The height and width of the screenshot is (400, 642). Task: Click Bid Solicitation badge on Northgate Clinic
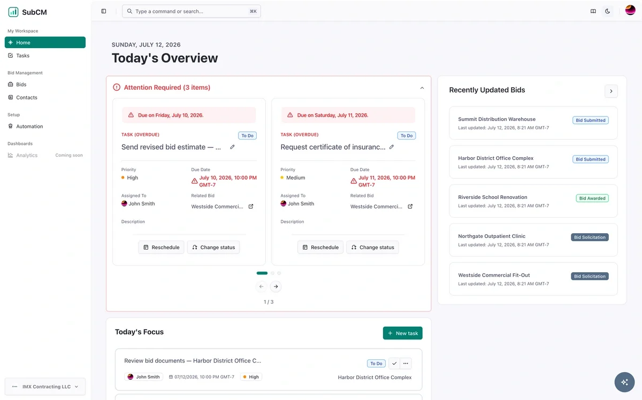coord(590,237)
